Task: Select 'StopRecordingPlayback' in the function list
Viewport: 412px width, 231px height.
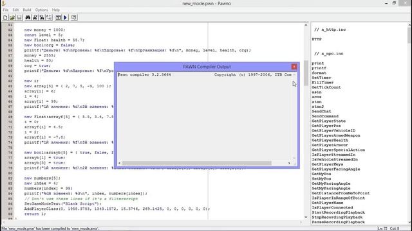Action: (x=337, y=217)
